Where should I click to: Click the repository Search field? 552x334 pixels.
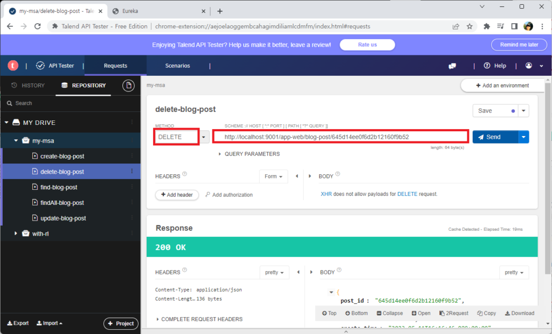[x=71, y=103]
